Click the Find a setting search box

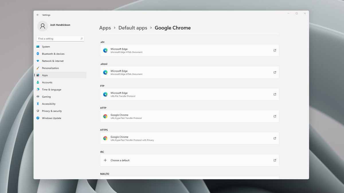click(x=60, y=38)
